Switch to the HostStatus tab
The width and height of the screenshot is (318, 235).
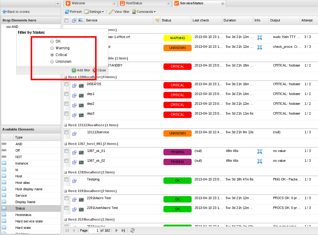point(134,3)
